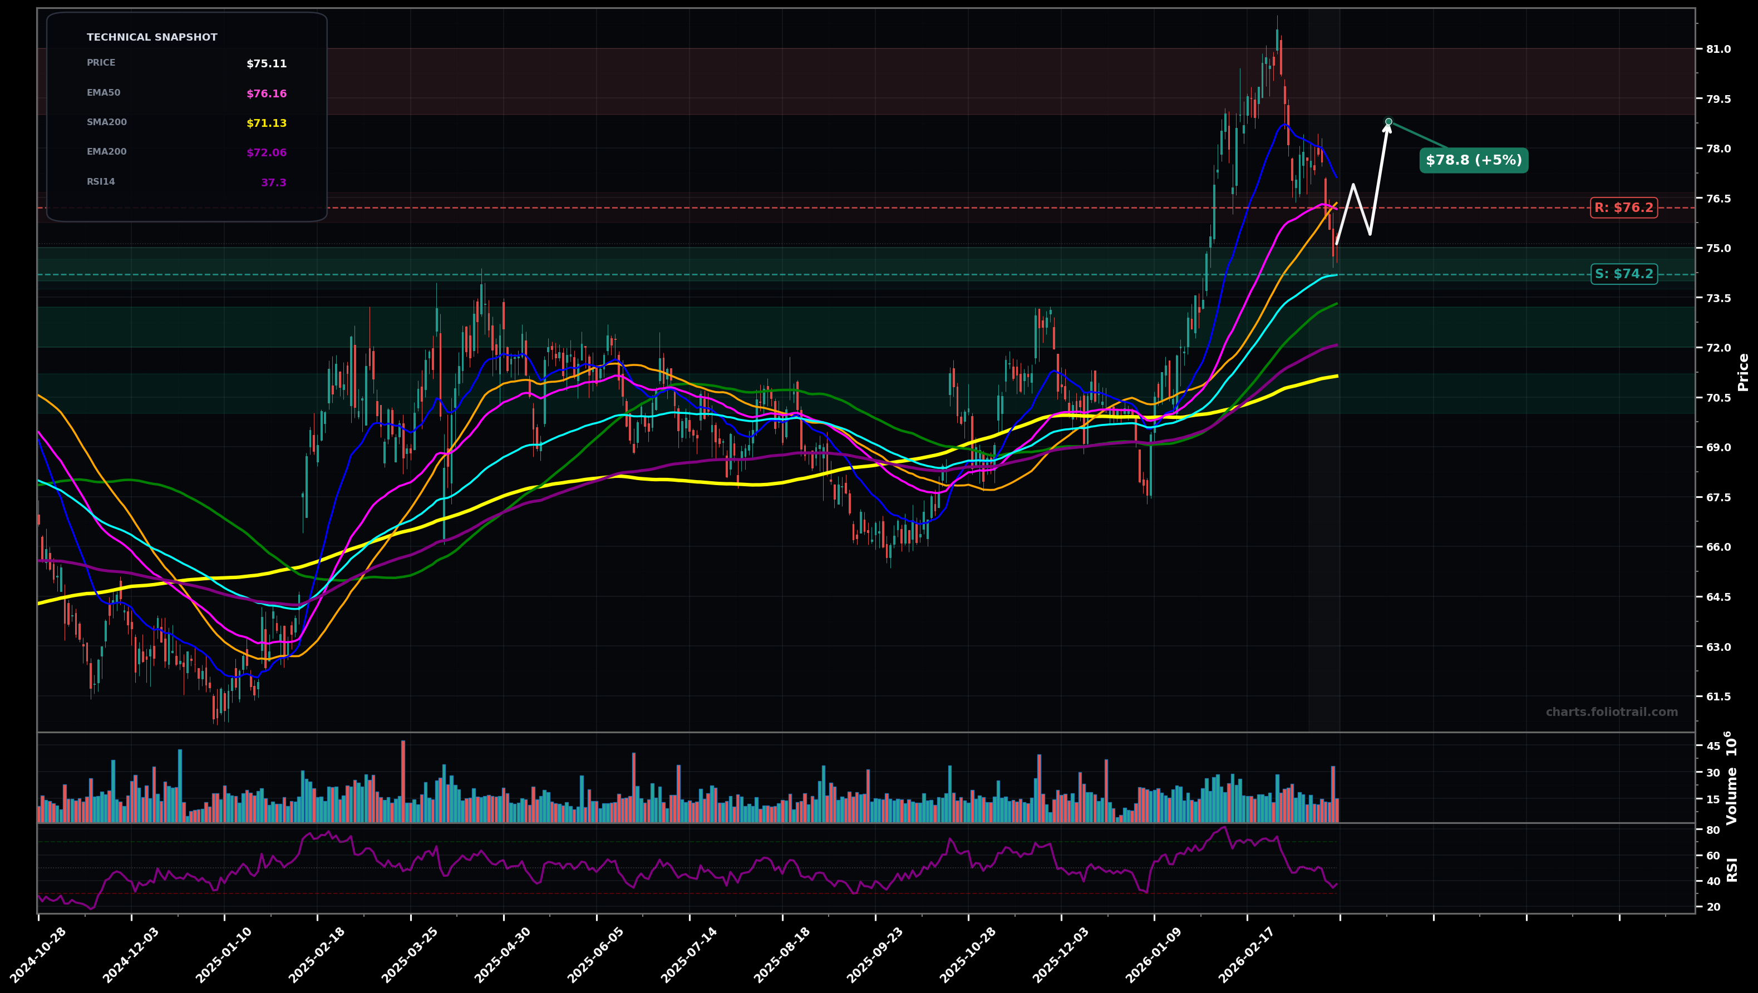Toggle the support line labeled S: $74.2

1624,274
